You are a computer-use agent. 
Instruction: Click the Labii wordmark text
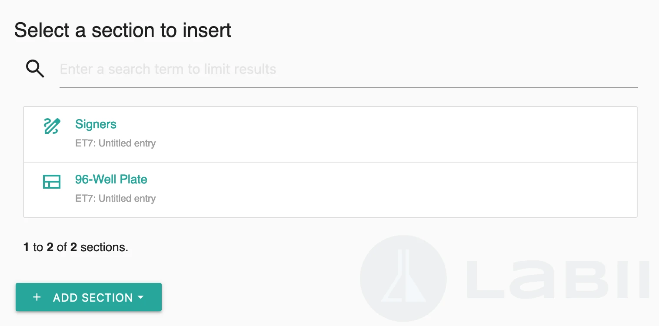[556, 279]
